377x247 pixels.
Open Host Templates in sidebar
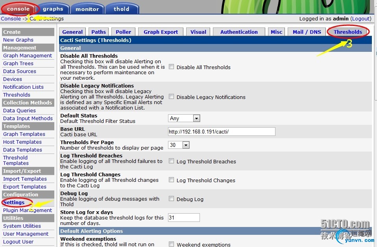click(x=22, y=142)
